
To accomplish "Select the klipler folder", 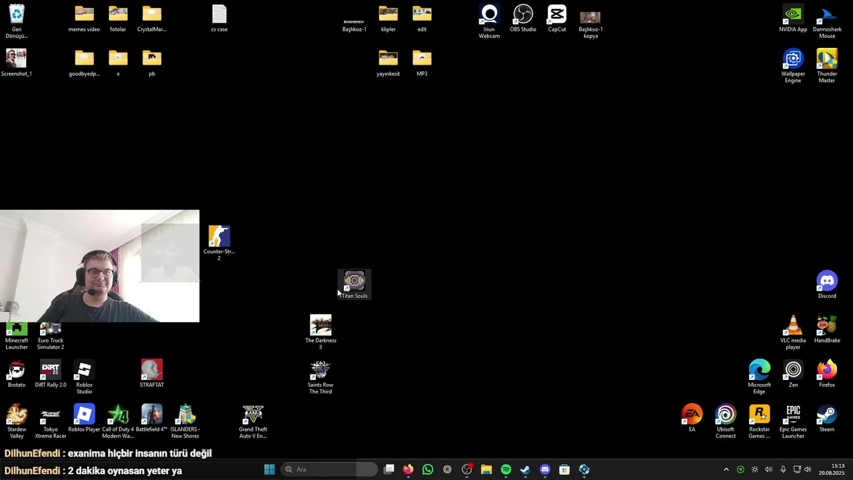I will pos(389,18).
